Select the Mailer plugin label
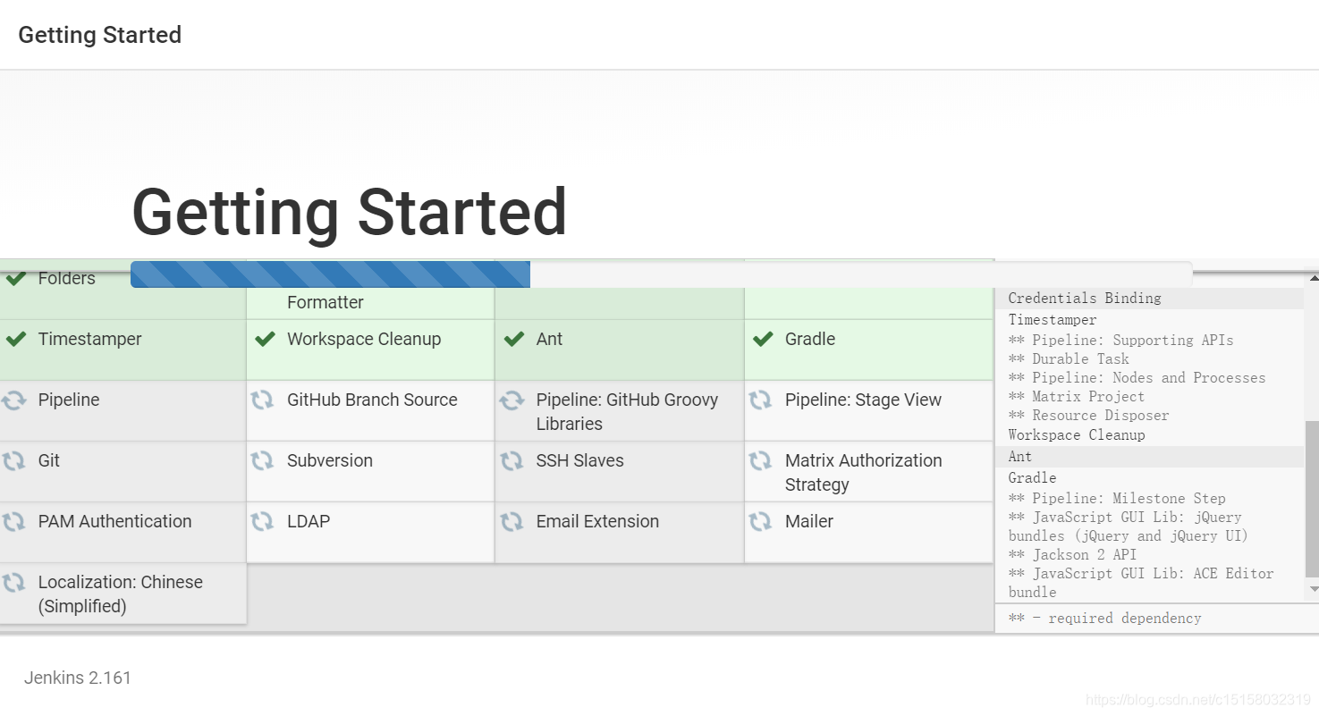 tap(809, 522)
